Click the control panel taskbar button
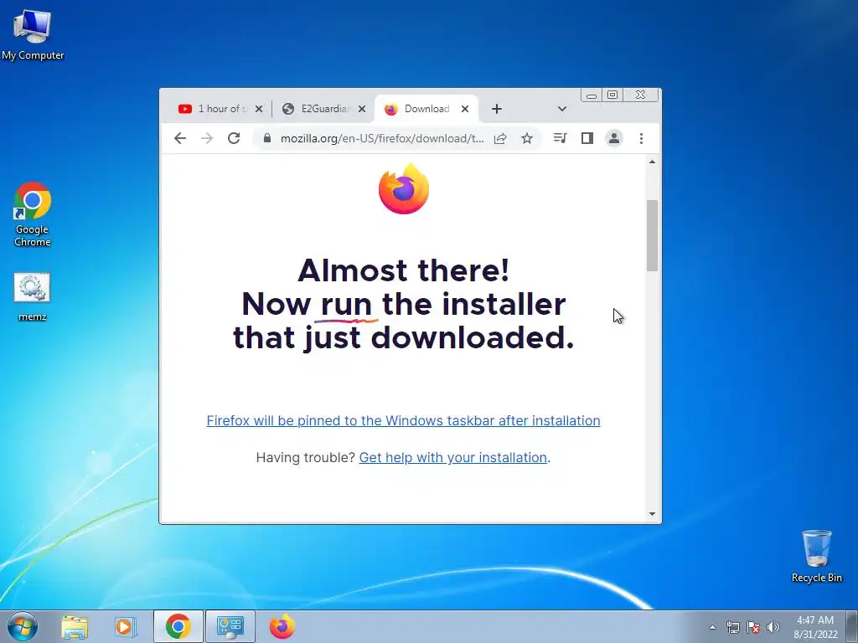This screenshot has height=643, width=858. 230,626
